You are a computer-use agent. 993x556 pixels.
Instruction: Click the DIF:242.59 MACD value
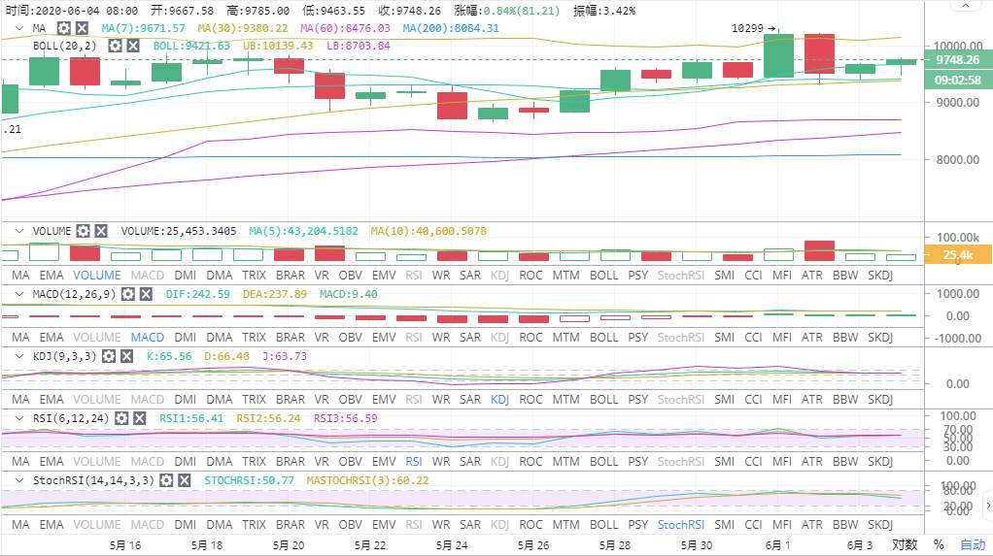tap(197, 294)
